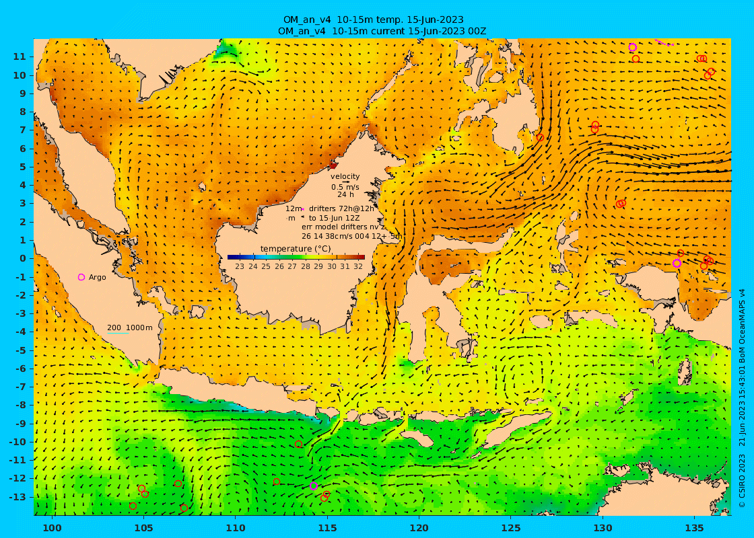Click longitude axis label 110

(236, 528)
